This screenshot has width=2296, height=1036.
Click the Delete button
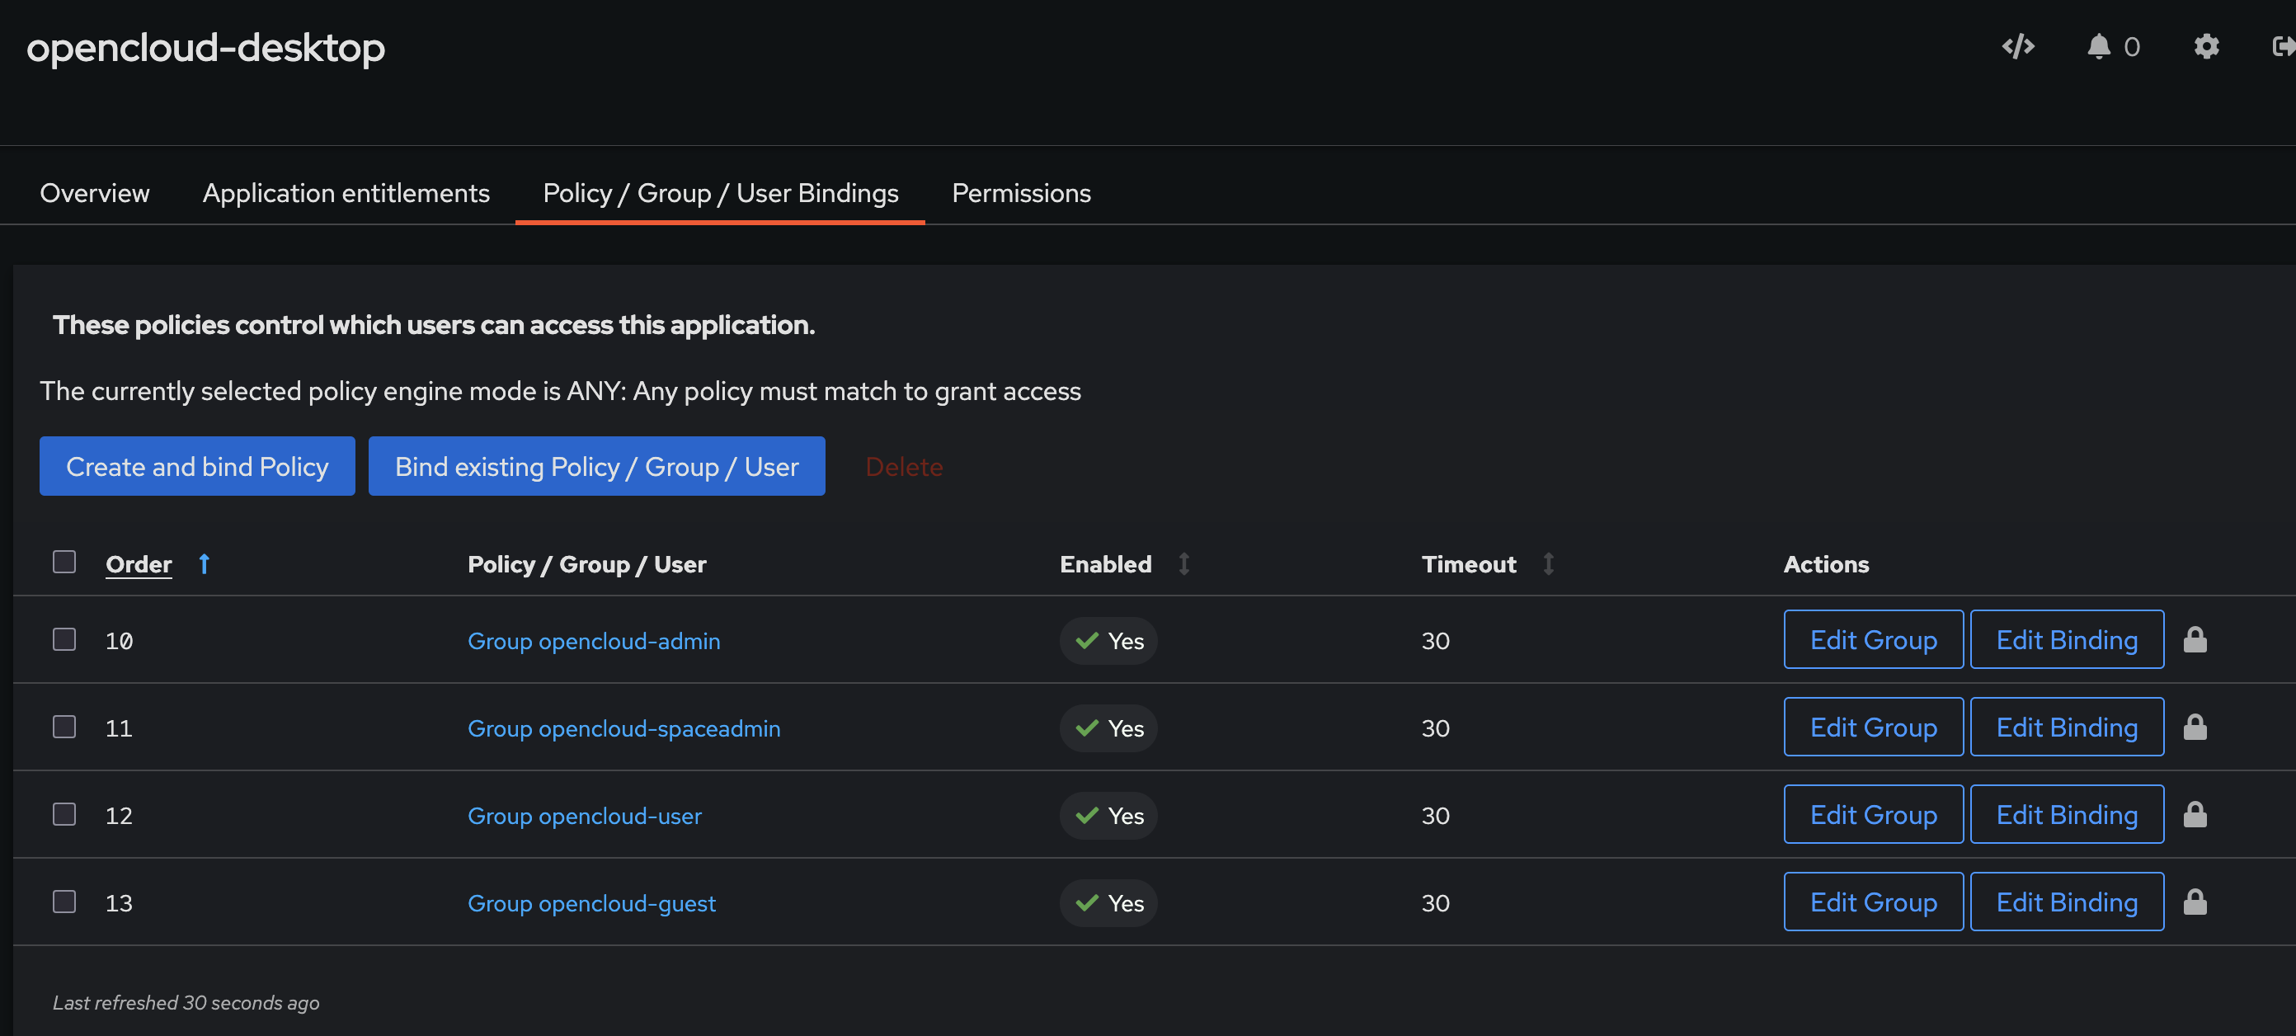tap(904, 466)
